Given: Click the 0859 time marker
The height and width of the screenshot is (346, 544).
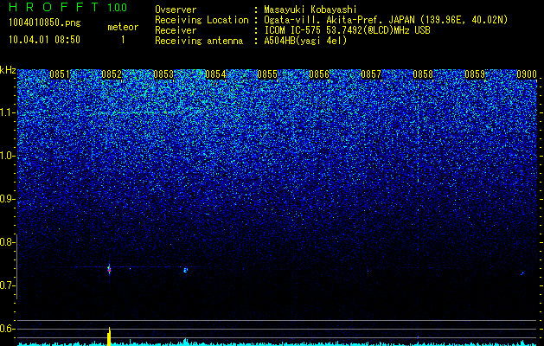Looking at the screenshot, I should click(475, 74).
